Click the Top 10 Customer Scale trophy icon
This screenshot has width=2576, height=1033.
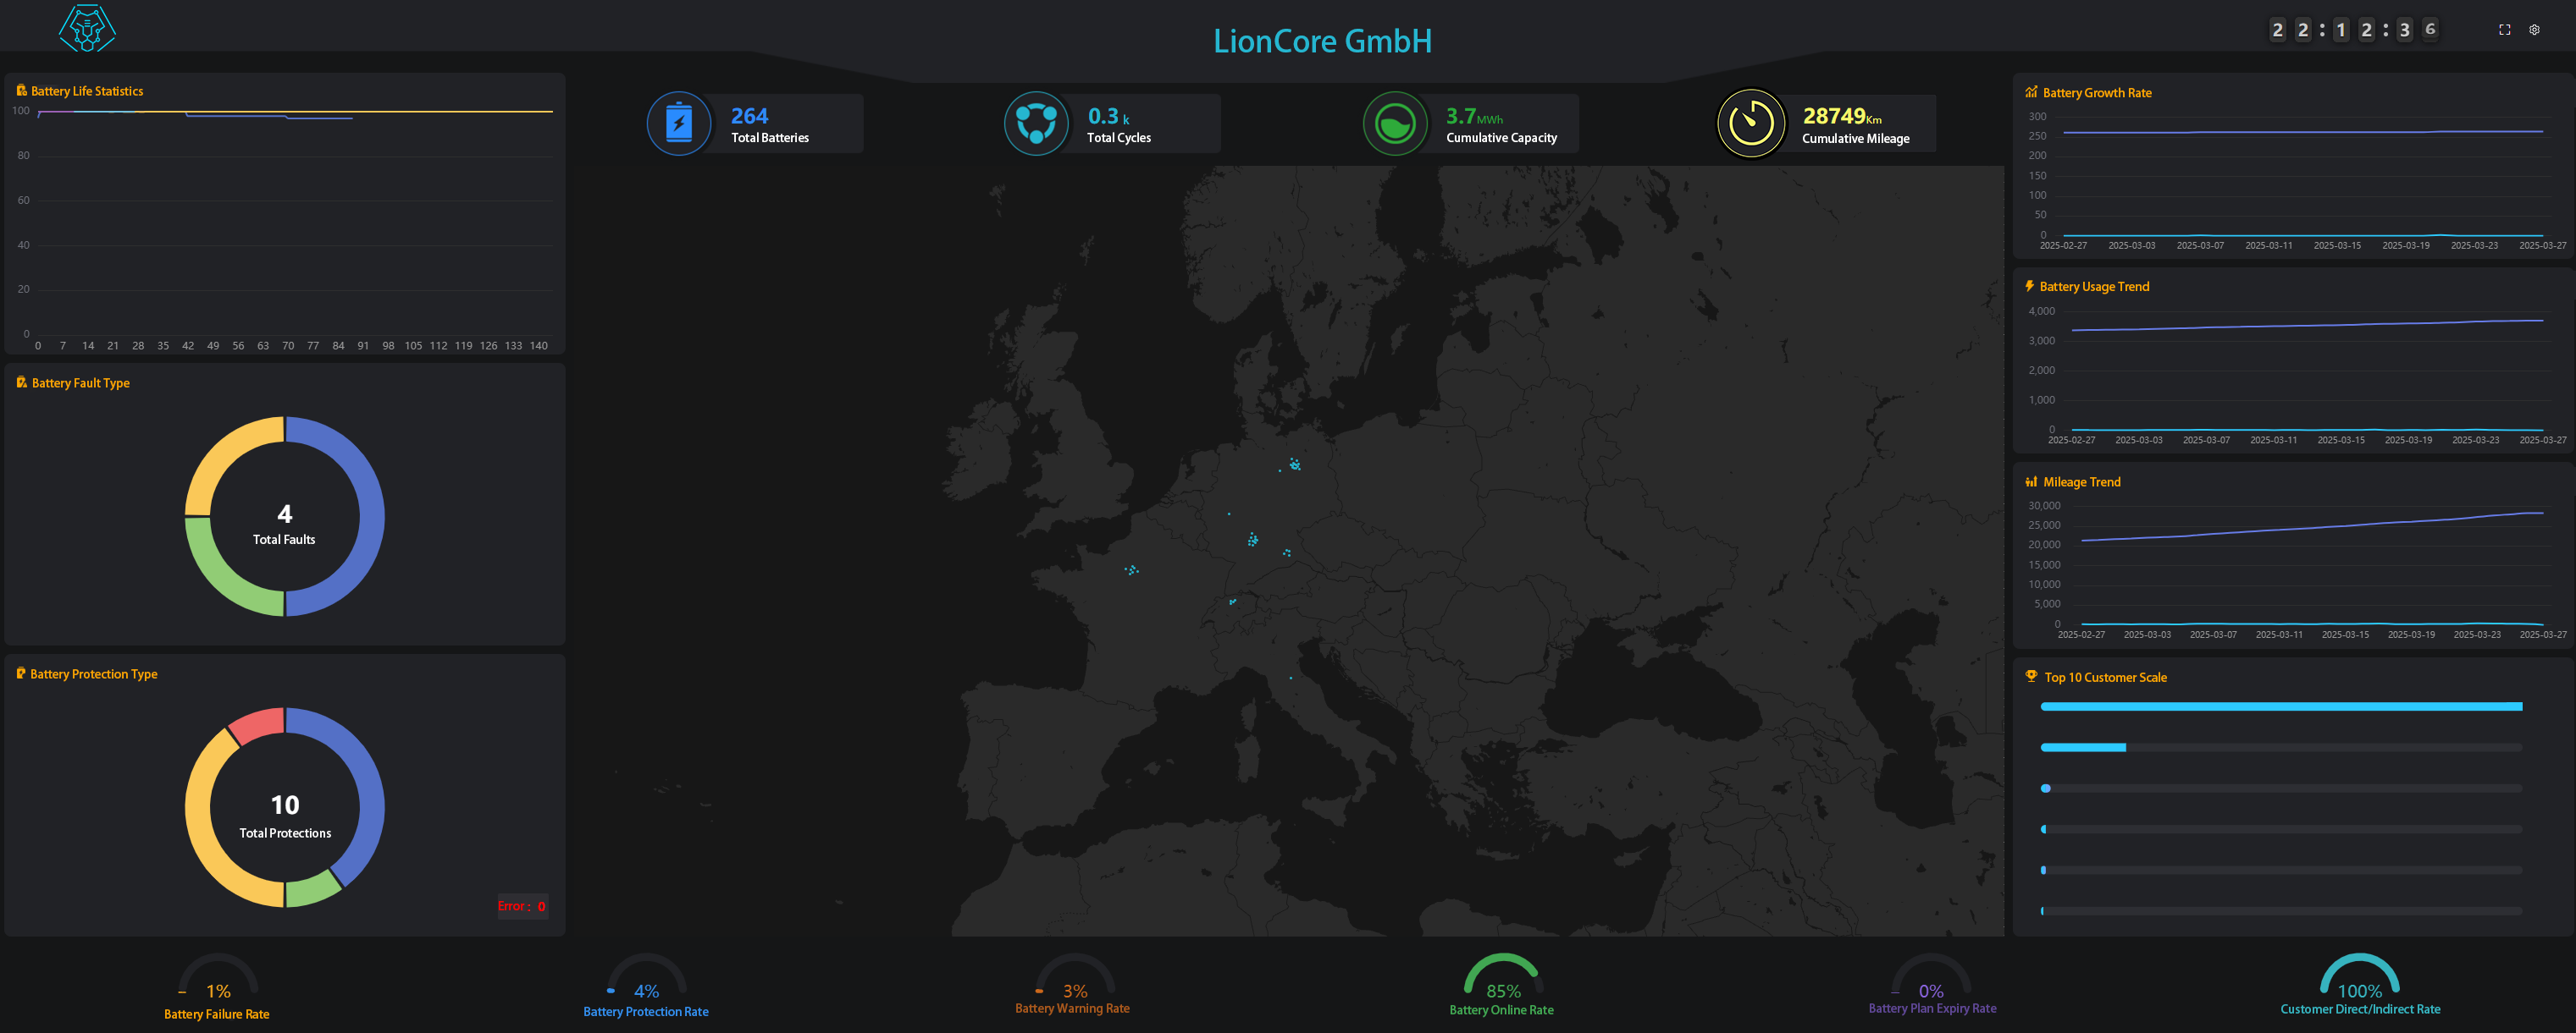coord(2031,676)
